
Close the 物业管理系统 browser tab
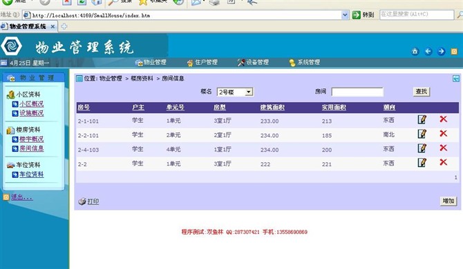(53, 26)
